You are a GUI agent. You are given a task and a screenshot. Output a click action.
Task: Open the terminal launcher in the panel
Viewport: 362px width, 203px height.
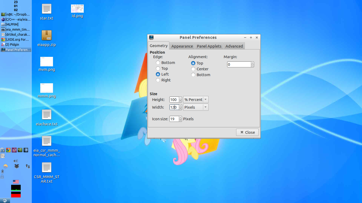(20, 150)
